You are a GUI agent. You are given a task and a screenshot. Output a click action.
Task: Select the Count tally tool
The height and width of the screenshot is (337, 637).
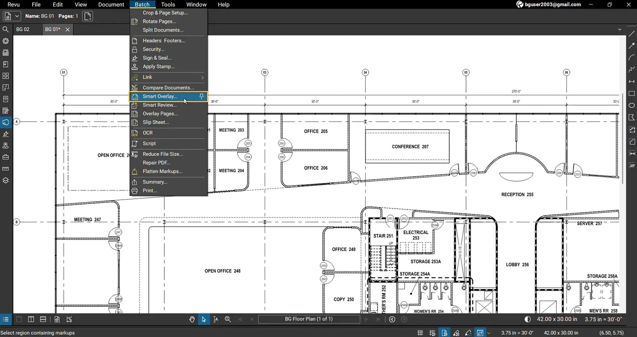(632, 165)
